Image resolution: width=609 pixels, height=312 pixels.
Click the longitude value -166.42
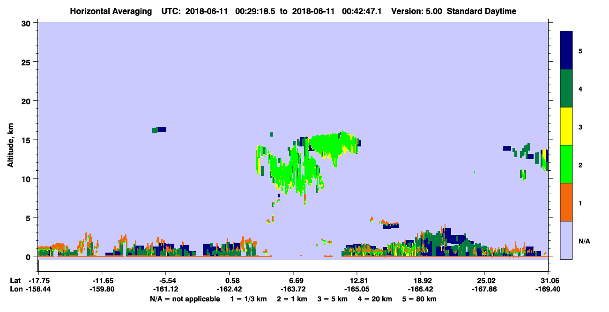click(x=421, y=290)
